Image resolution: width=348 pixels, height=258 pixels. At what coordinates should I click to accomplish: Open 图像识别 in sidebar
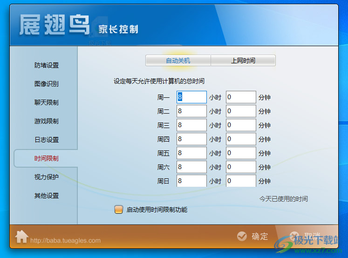tap(47, 84)
